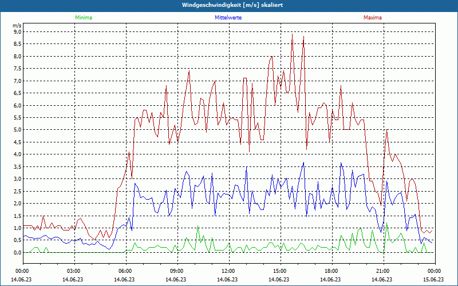Viewport: 458px width, 286px height.
Task: Click the blue Mittelwerte legend label
Action: 228,18
